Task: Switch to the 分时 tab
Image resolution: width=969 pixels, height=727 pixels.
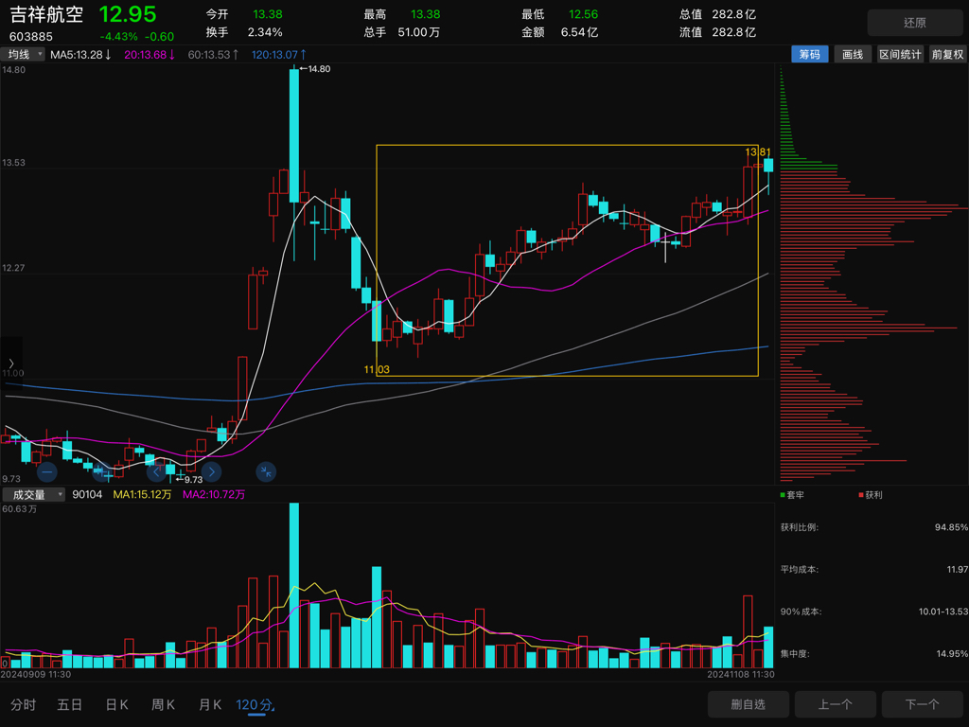Action: pyautogui.click(x=24, y=704)
